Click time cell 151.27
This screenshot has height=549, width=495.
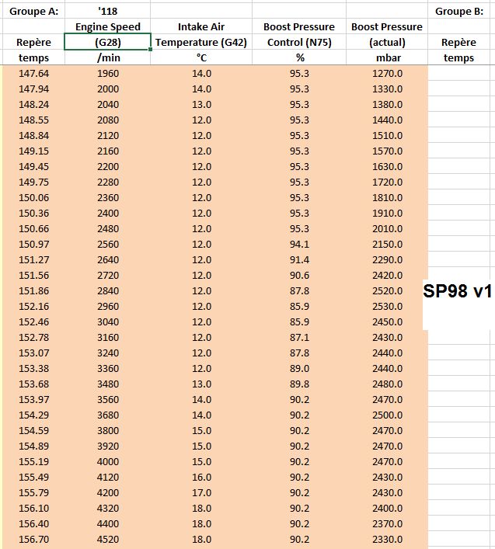(33, 259)
